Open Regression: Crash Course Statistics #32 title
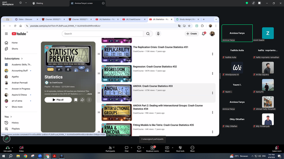Screen dimensions: 284x159 tap(155, 67)
